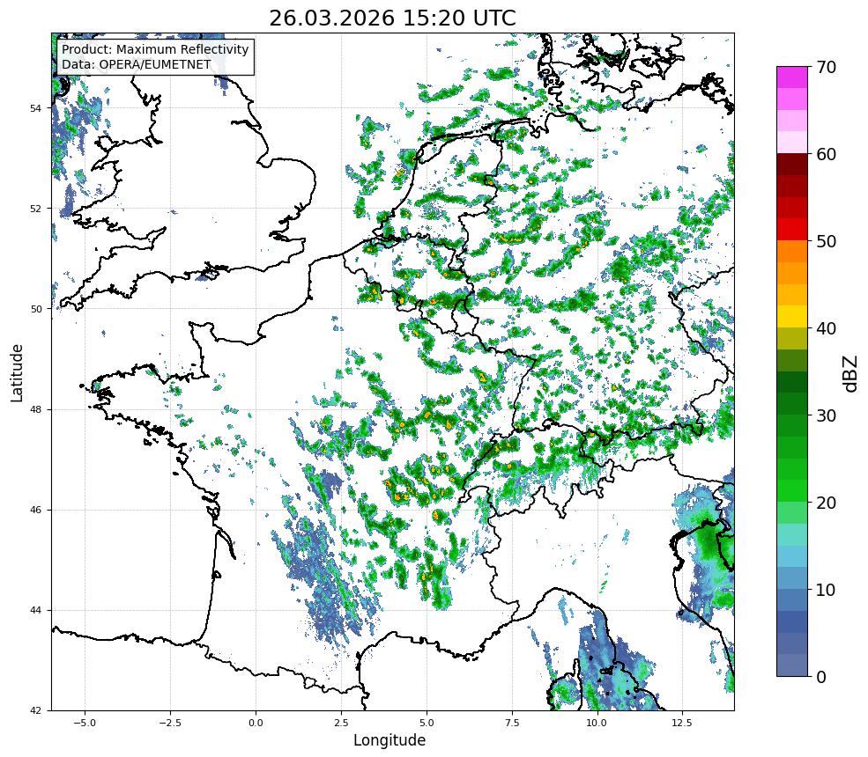Screen dimensions: 868x757
Task: Click the longitude tick label -2.5
Action: [x=170, y=723]
